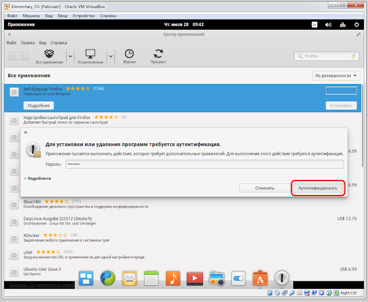Image resolution: width=368 pixels, height=302 pixels.
Task: Open the Calendar app in dock
Action: click(151, 278)
